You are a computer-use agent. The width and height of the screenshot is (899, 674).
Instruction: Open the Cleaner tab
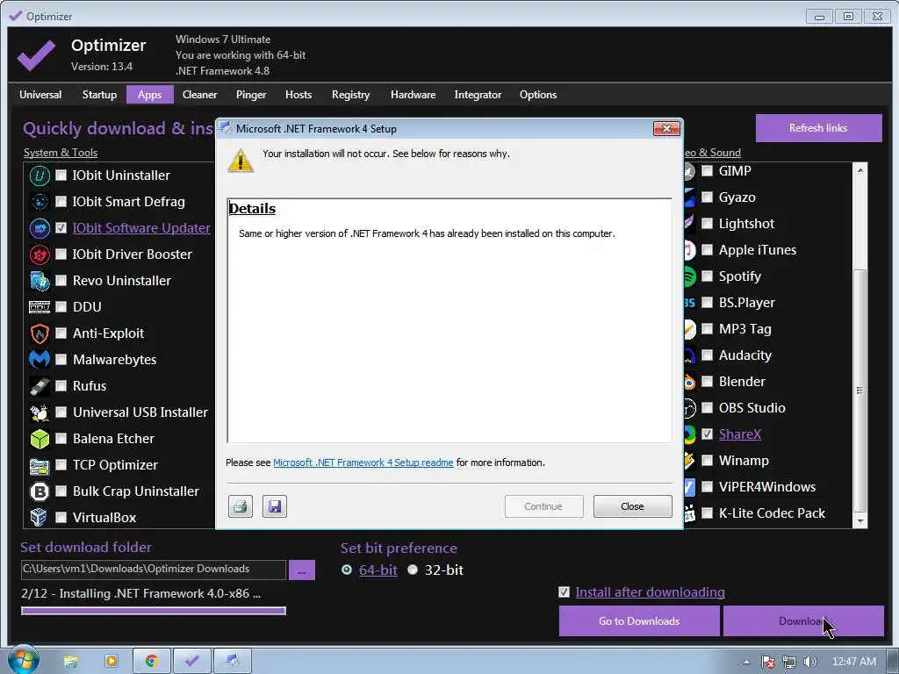[x=199, y=95]
